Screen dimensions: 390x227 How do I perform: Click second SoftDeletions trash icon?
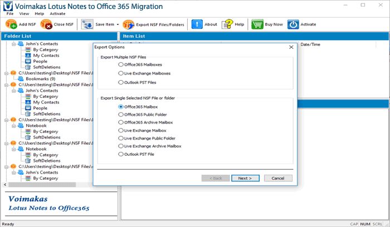pyautogui.click(x=28, y=113)
